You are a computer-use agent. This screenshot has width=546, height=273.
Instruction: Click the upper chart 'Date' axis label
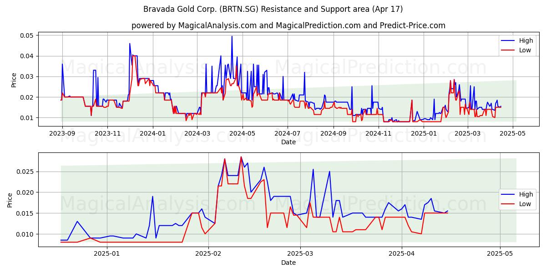pos(288,142)
